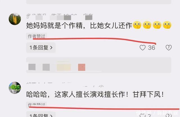Screen dimensions: 180x117
Task: Tap the 作者赞过 tag on first comment
Action: click(37, 36)
